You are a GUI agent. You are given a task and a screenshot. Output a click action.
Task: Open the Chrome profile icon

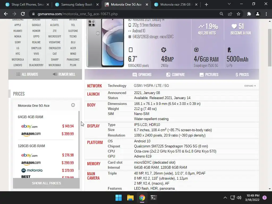(x=258, y=14)
